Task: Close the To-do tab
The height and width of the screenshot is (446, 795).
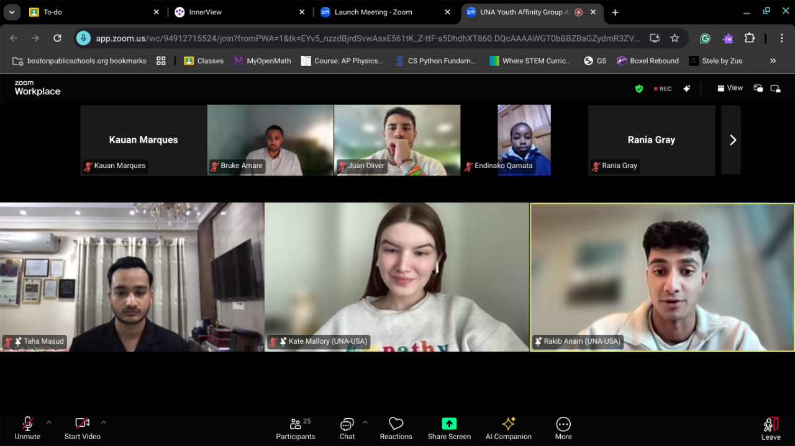Action: tap(156, 12)
